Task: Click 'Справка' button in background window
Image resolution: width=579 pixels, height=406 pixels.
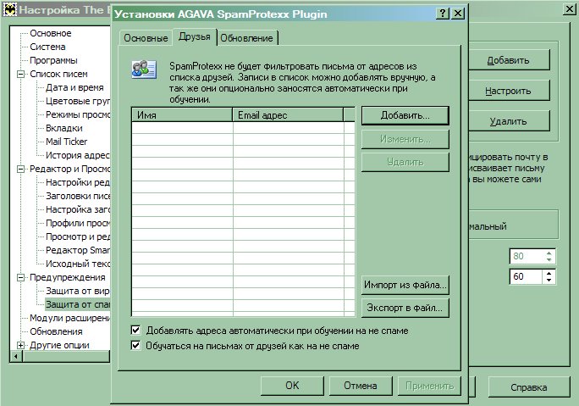Action: 529,387
